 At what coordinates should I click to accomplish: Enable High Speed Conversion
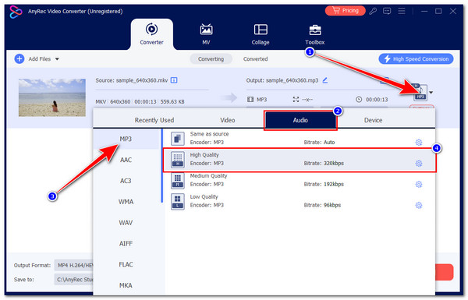click(x=416, y=58)
